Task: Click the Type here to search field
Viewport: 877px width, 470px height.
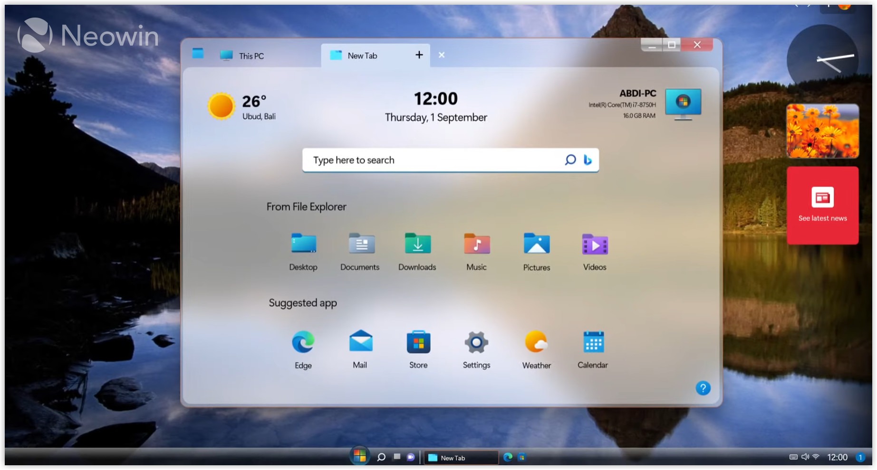Action: tap(450, 160)
